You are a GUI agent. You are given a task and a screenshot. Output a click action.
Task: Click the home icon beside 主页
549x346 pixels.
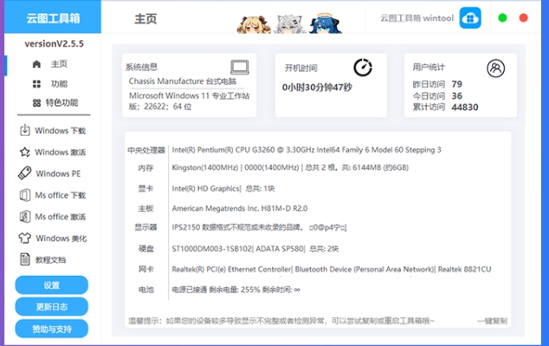[x=36, y=64]
